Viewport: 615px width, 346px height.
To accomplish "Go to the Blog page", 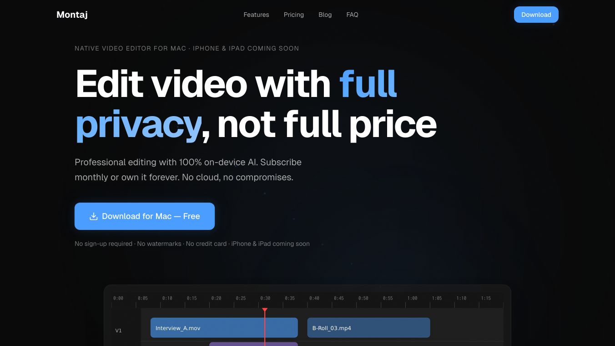I will 325,15.
